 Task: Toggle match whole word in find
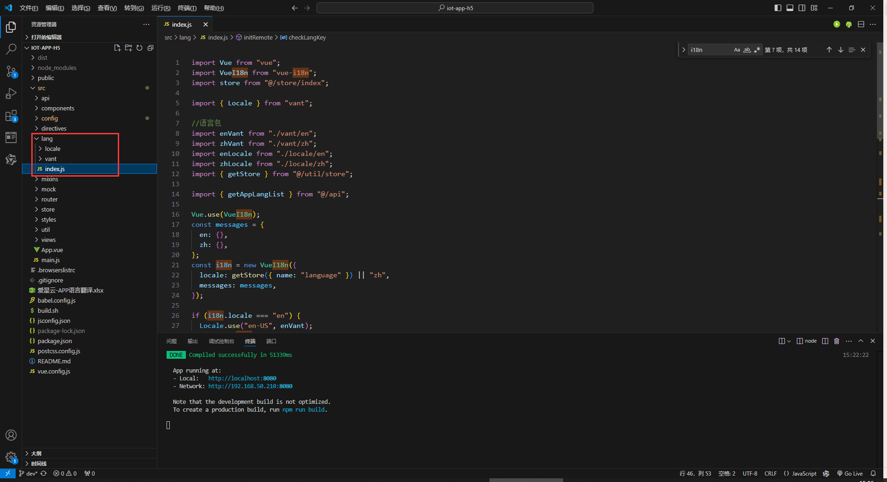tap(747, 50)
